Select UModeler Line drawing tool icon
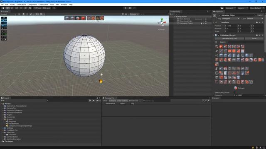Screen dimensions: 266x149 [x=221, y=51]
